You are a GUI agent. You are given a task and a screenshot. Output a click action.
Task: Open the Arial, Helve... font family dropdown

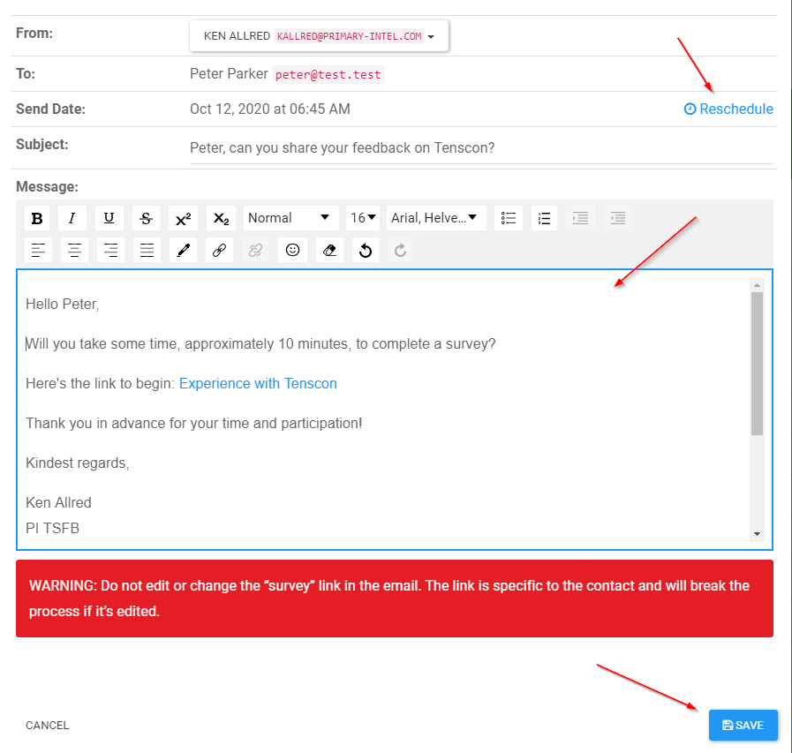click(435, 218)
